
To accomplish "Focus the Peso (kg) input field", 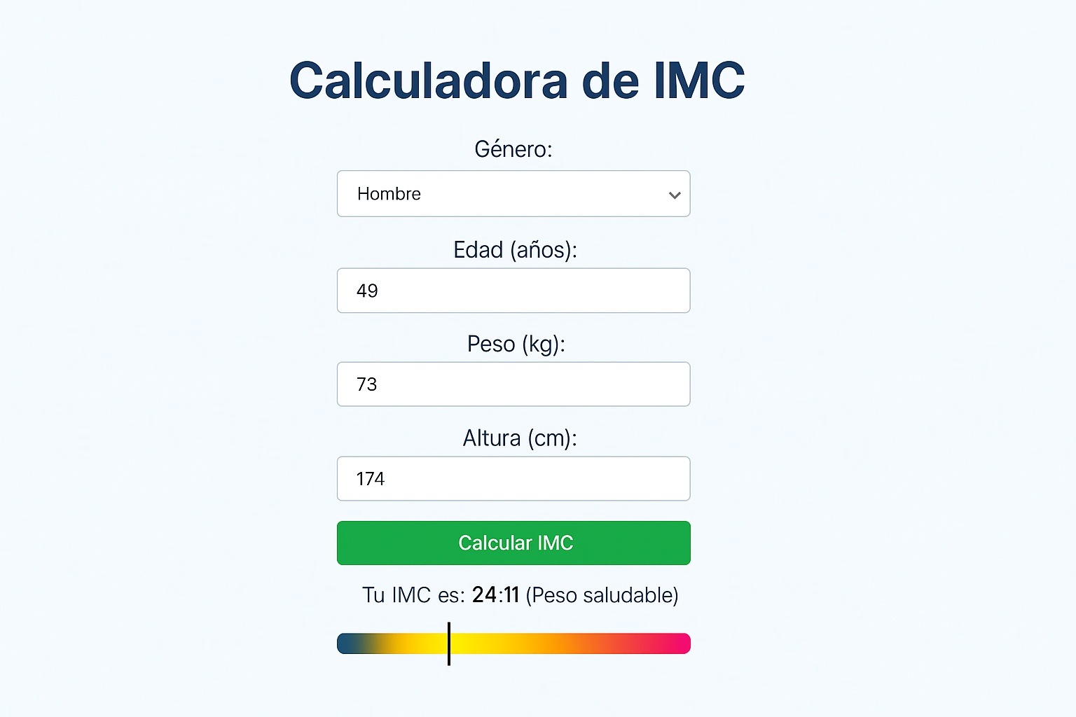I will click(513, 384).
